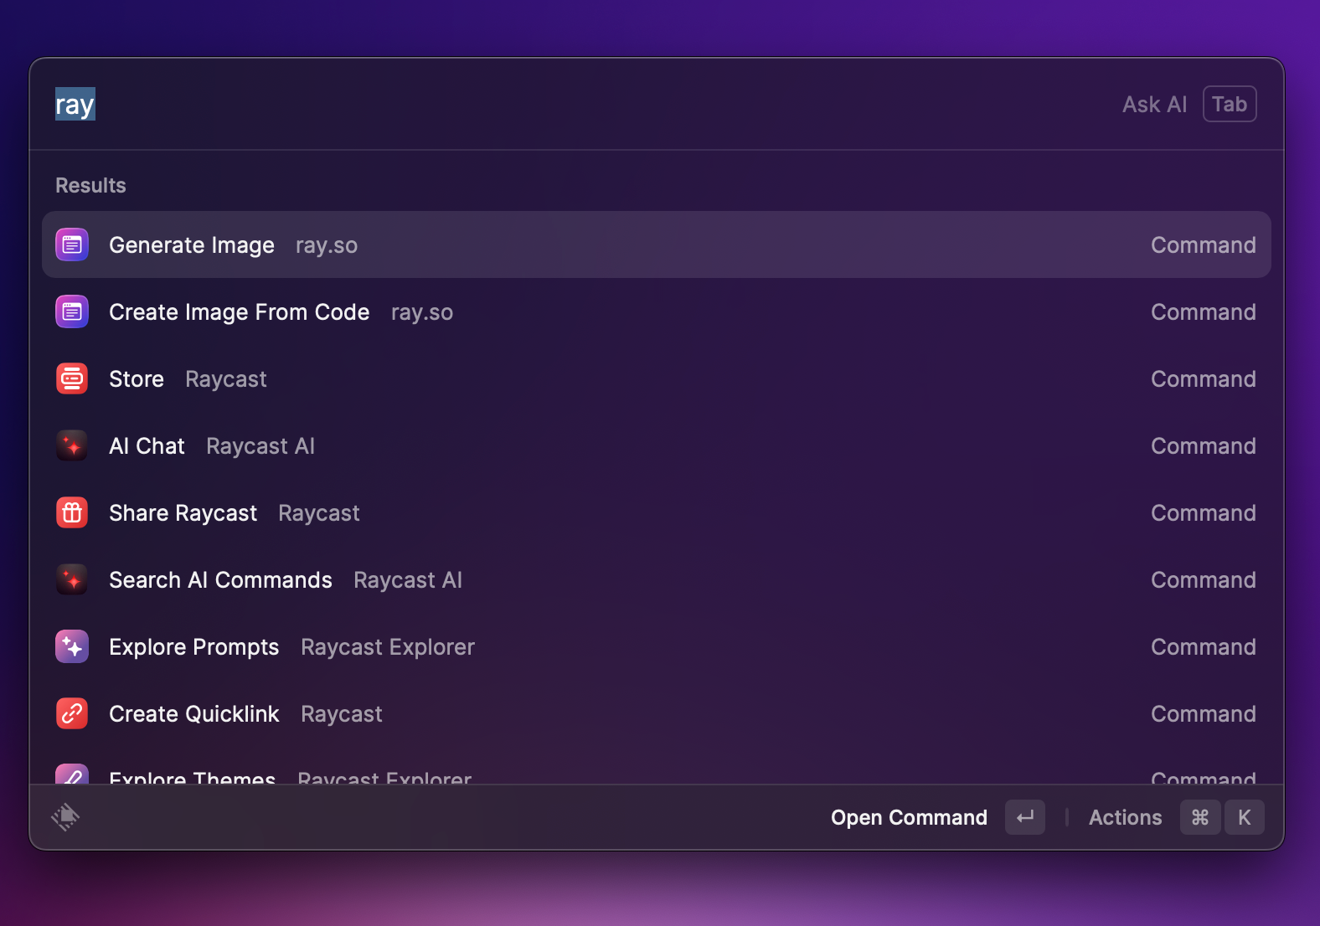Click the Generate Image ray.so icon
Viewport: 1320px width, 926px height.
point(72,244)
